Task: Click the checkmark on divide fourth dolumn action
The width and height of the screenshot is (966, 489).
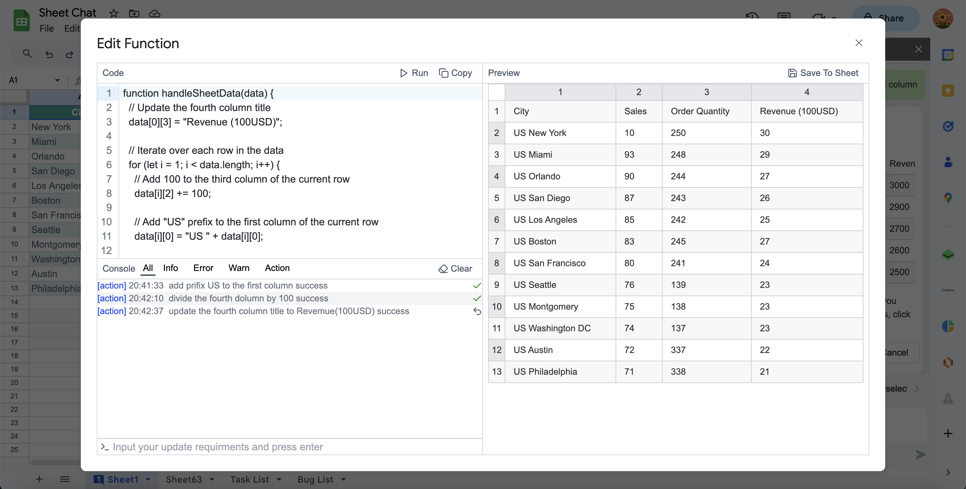Action: click(x=477, y=298)
